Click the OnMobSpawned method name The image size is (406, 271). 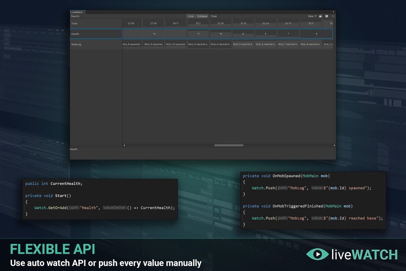click(x=286, y=176)
